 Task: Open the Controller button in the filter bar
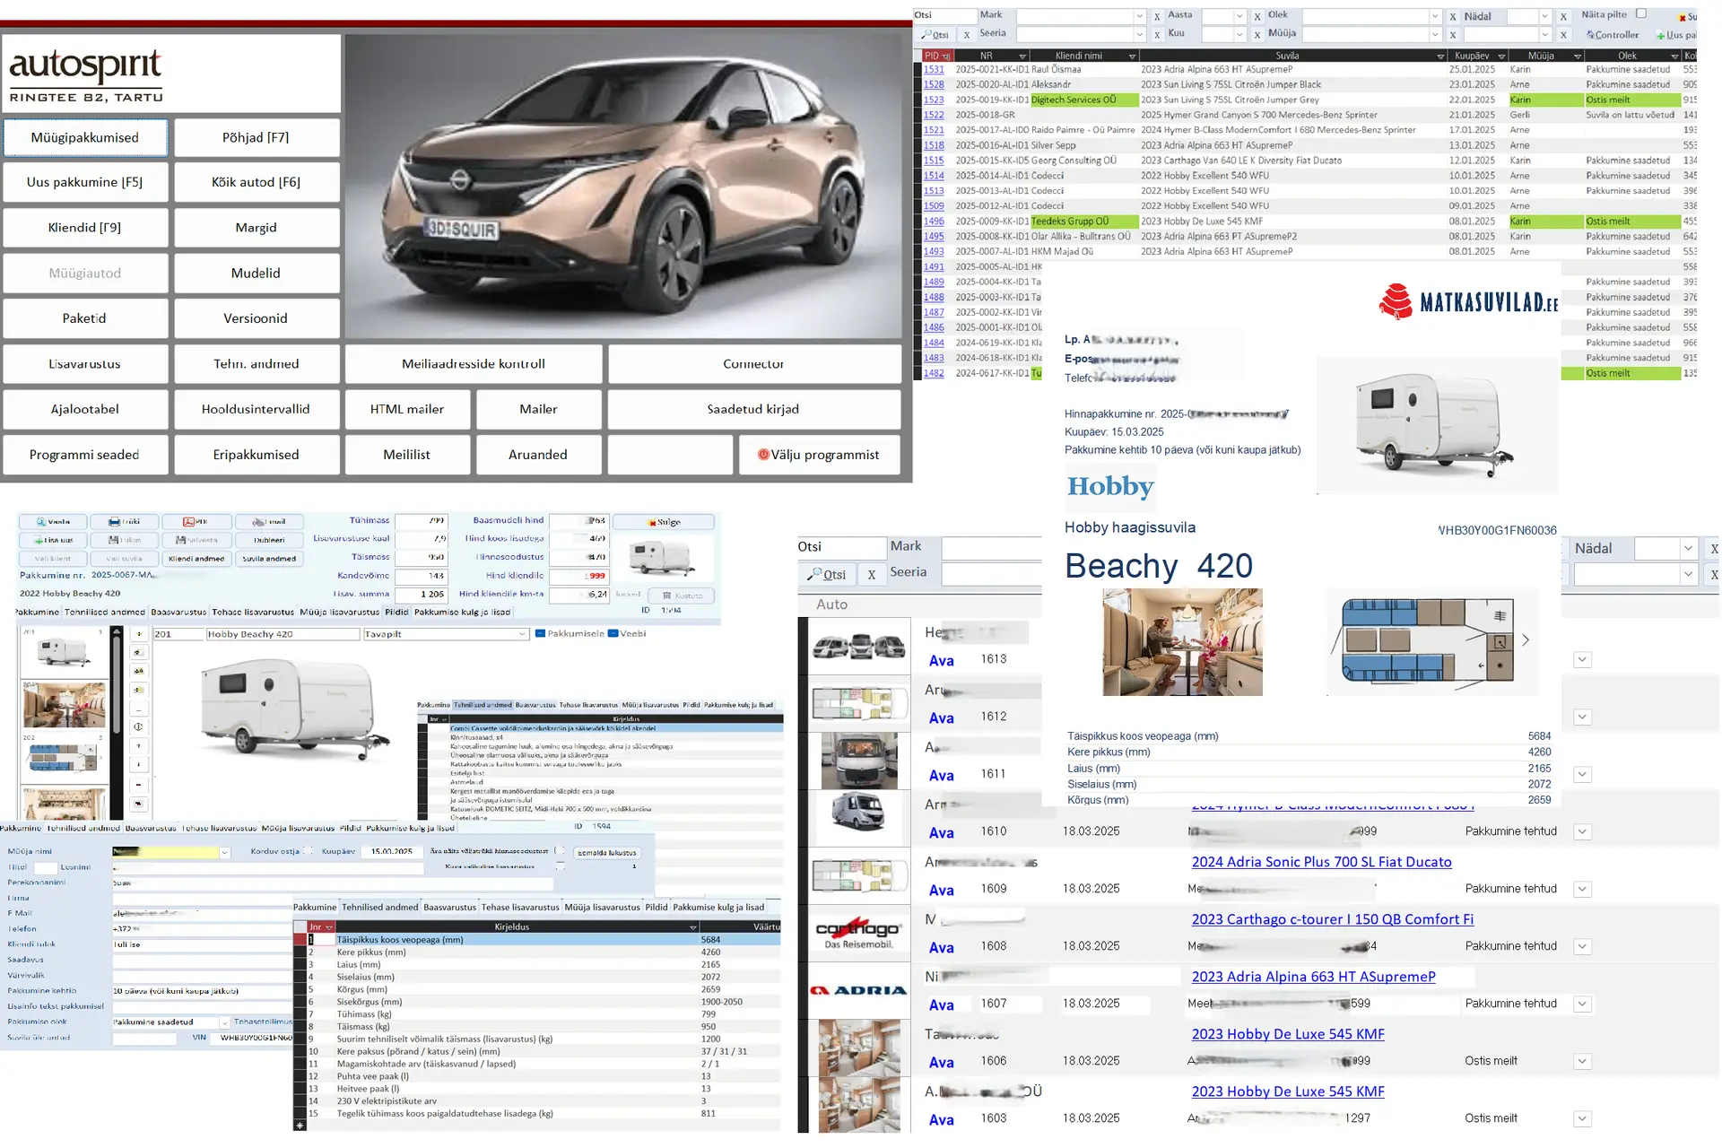click(1612, 35)
